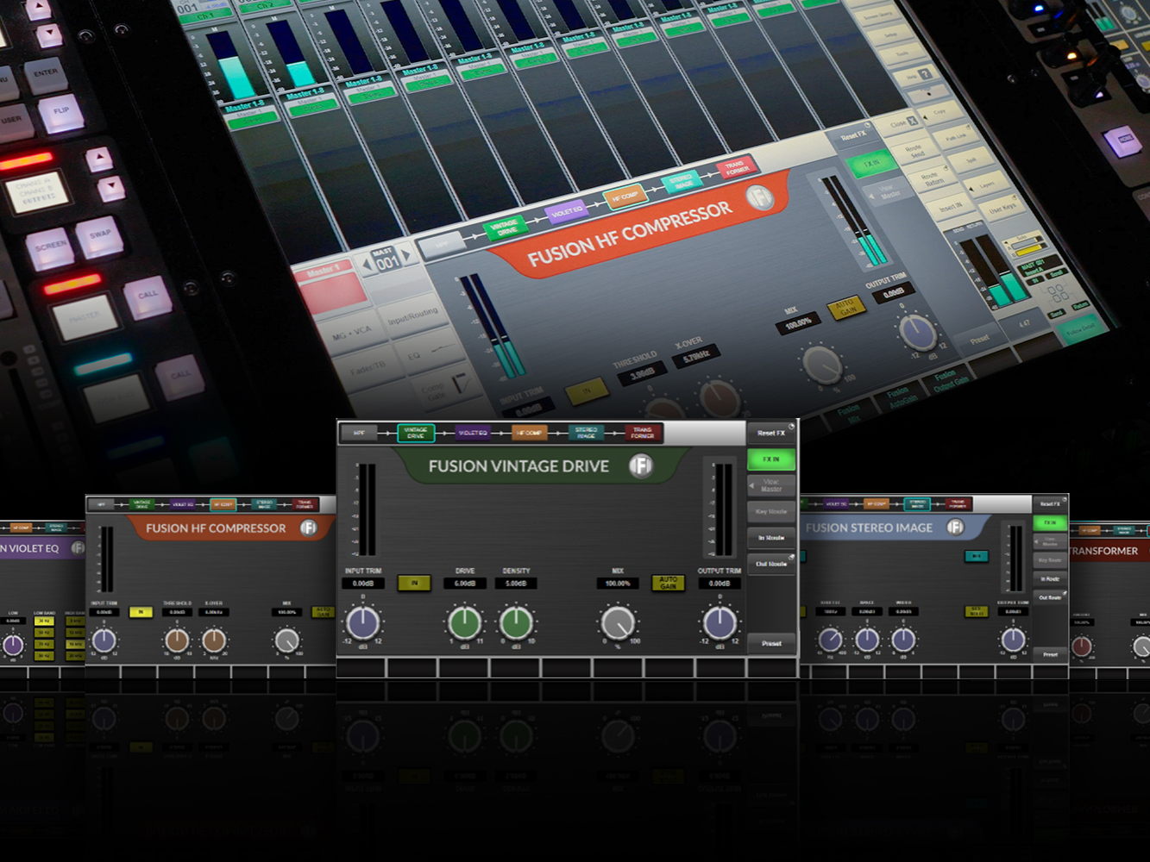Click the X-Over knob on lower HF Compressor panel
Image resolution: width=1150 pixels, height=862 pixels.
214,640
